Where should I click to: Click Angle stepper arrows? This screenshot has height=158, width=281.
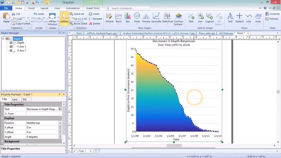(x=60, y=137)
